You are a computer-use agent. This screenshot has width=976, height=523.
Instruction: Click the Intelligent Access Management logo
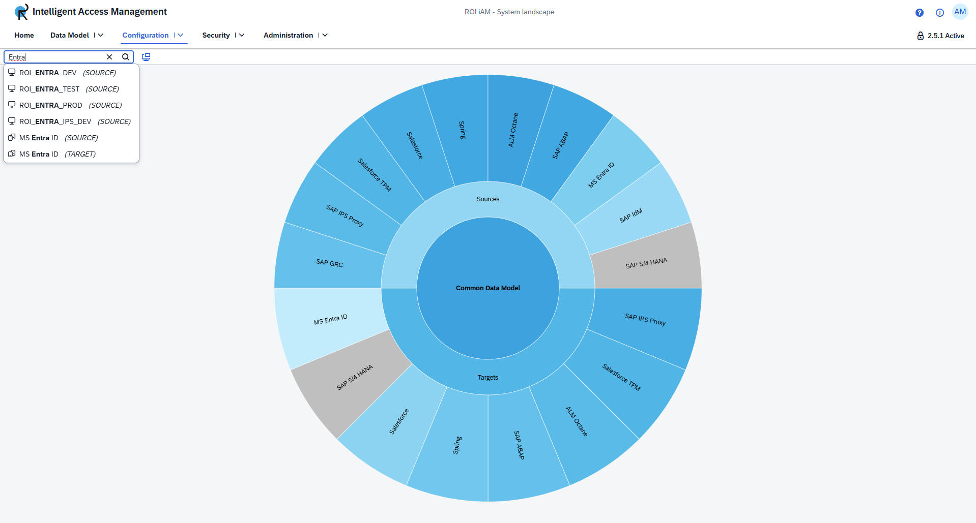click(x=20, y=11)
